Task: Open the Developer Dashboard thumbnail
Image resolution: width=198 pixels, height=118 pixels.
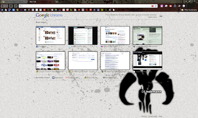Action: pyautogui.click(x=83, y=61)
